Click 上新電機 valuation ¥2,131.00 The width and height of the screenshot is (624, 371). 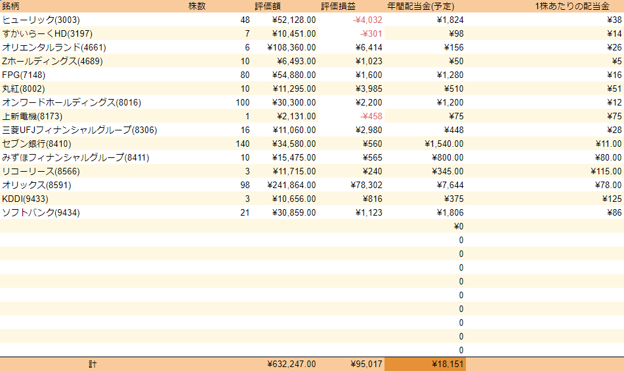pyautogui.click(x=296, y=117)
